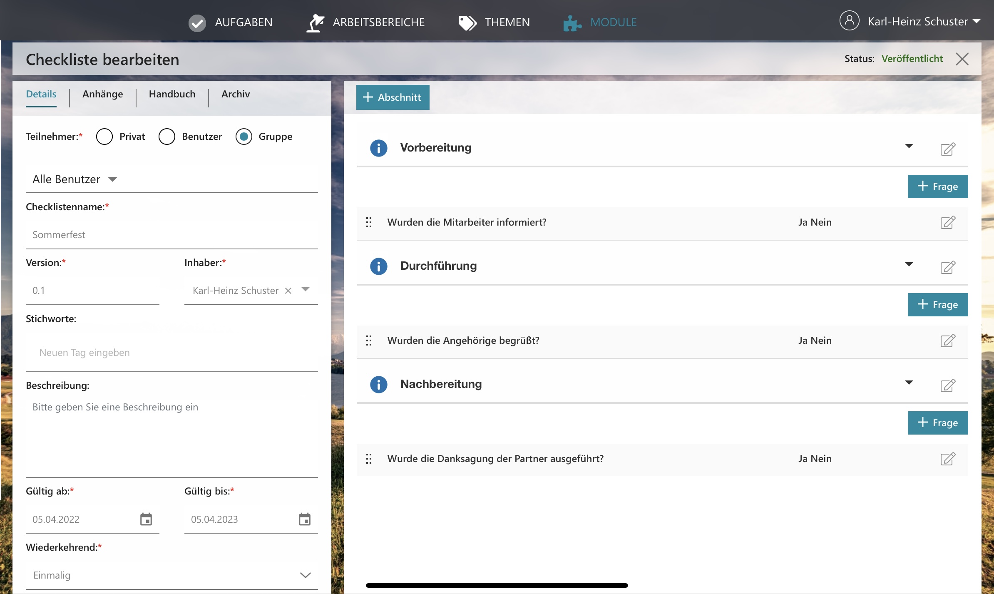Select the Benutzer participant option

tap(167, 137)
